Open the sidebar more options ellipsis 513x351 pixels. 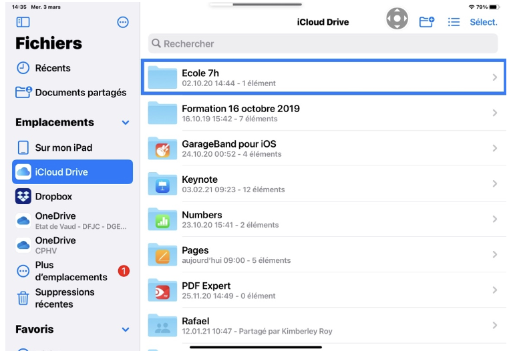123,22
